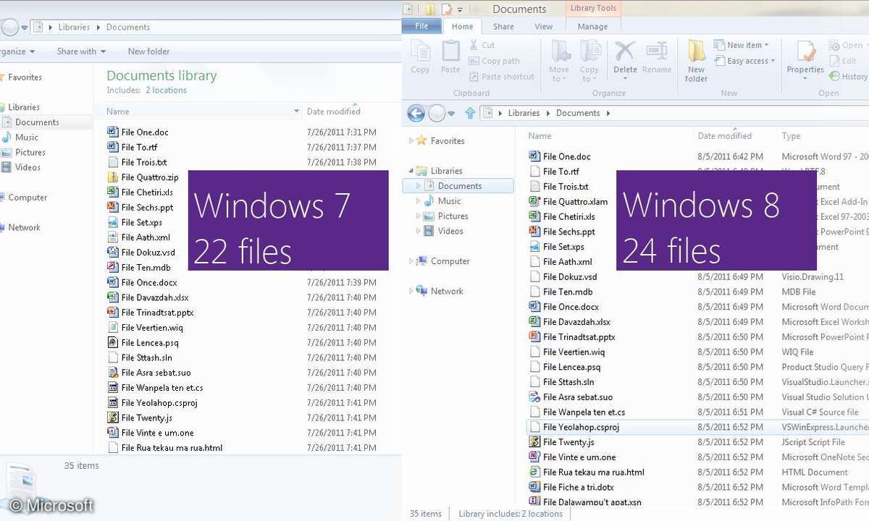Select the Library Tools contextual tab
Screen dimensions: 869x521
point(593,9)
